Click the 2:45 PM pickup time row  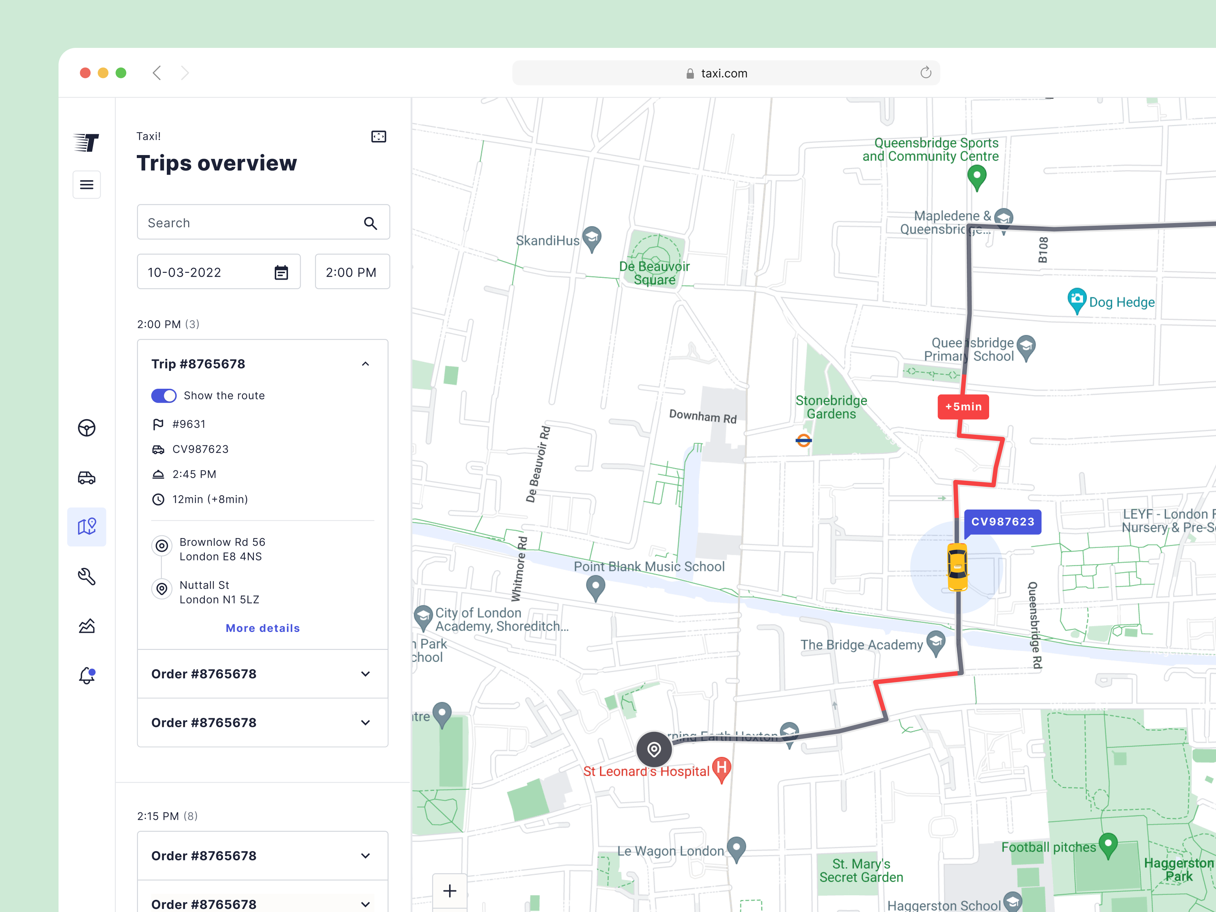point(184,474)
